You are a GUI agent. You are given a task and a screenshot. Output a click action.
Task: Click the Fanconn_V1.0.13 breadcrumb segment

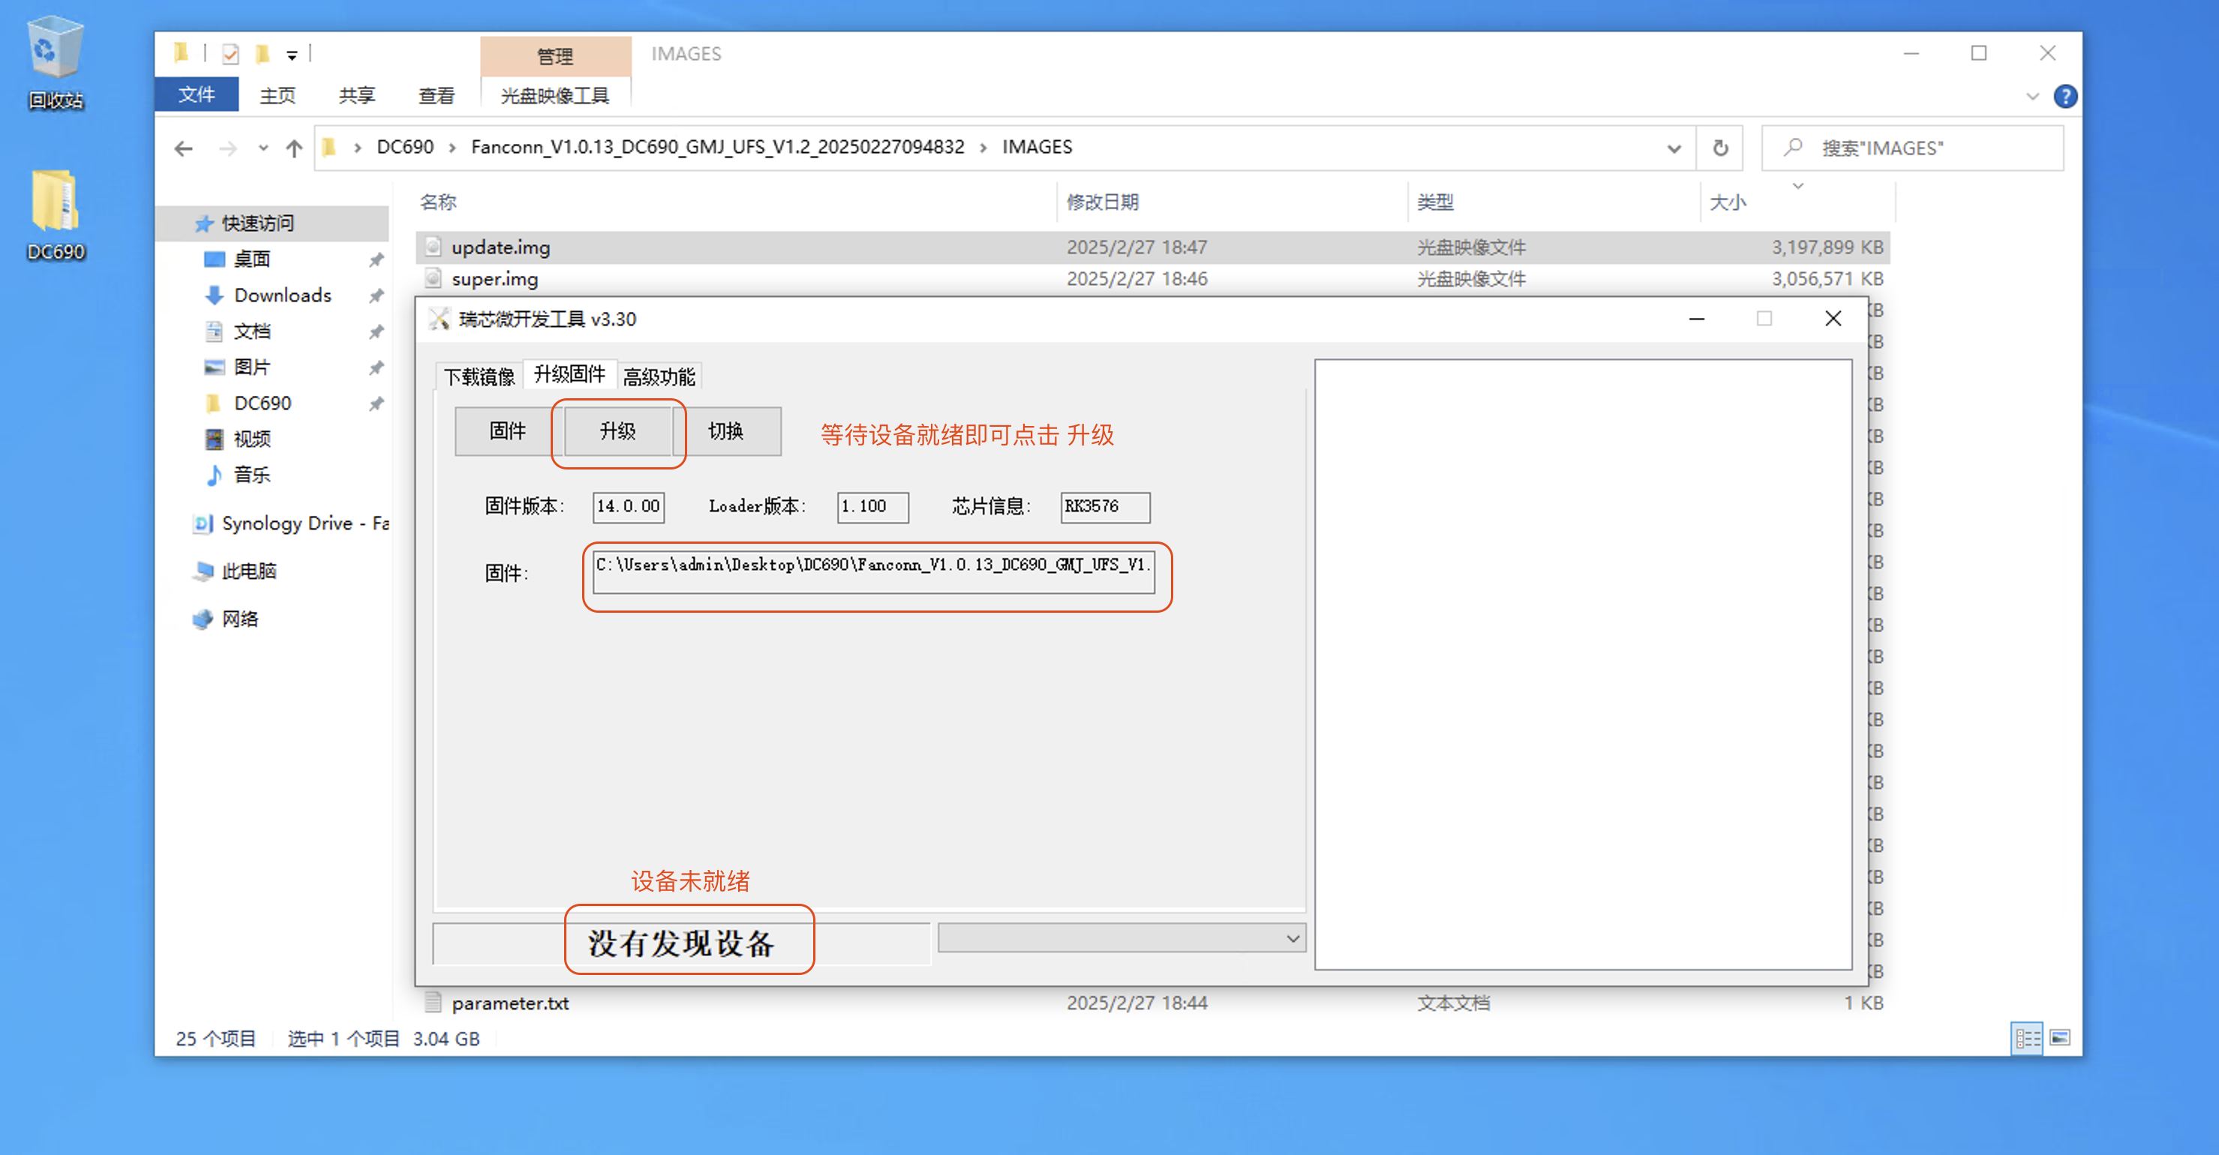click(718, 147)
